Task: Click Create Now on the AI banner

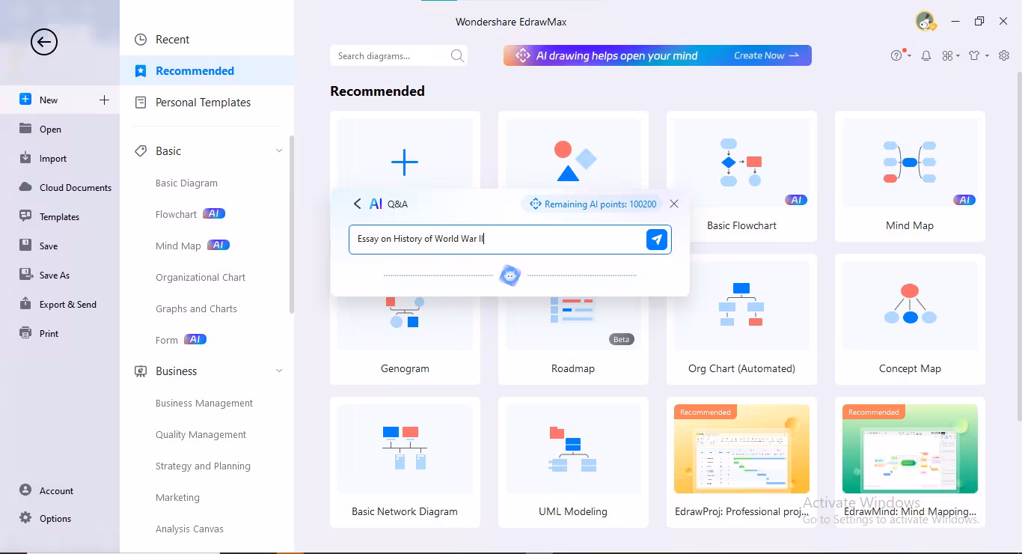Action: tap(766, 55)
